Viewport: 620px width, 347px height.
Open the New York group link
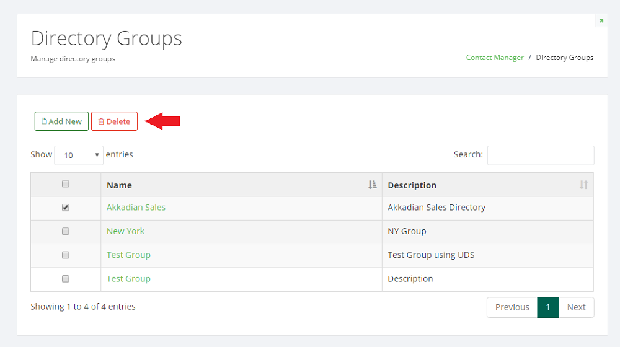[x=125, y=231]
